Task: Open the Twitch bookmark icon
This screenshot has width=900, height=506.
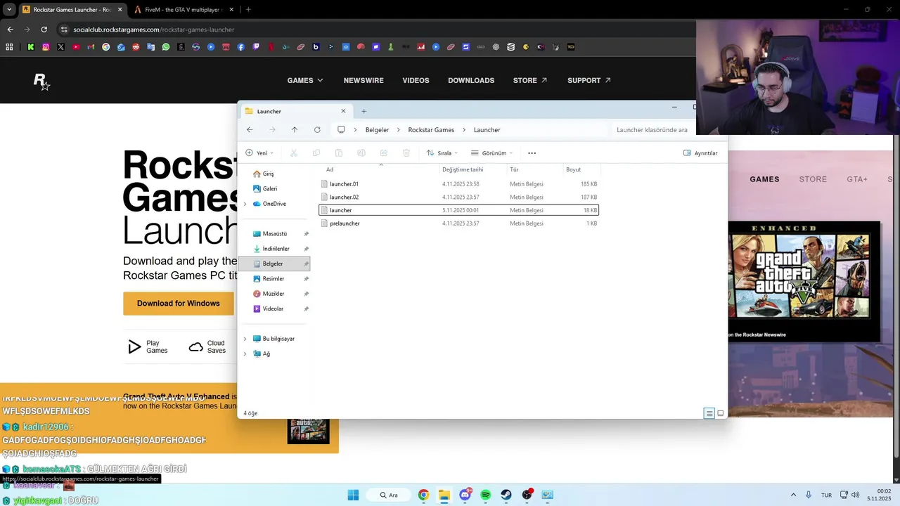Action: coord(256,47)
